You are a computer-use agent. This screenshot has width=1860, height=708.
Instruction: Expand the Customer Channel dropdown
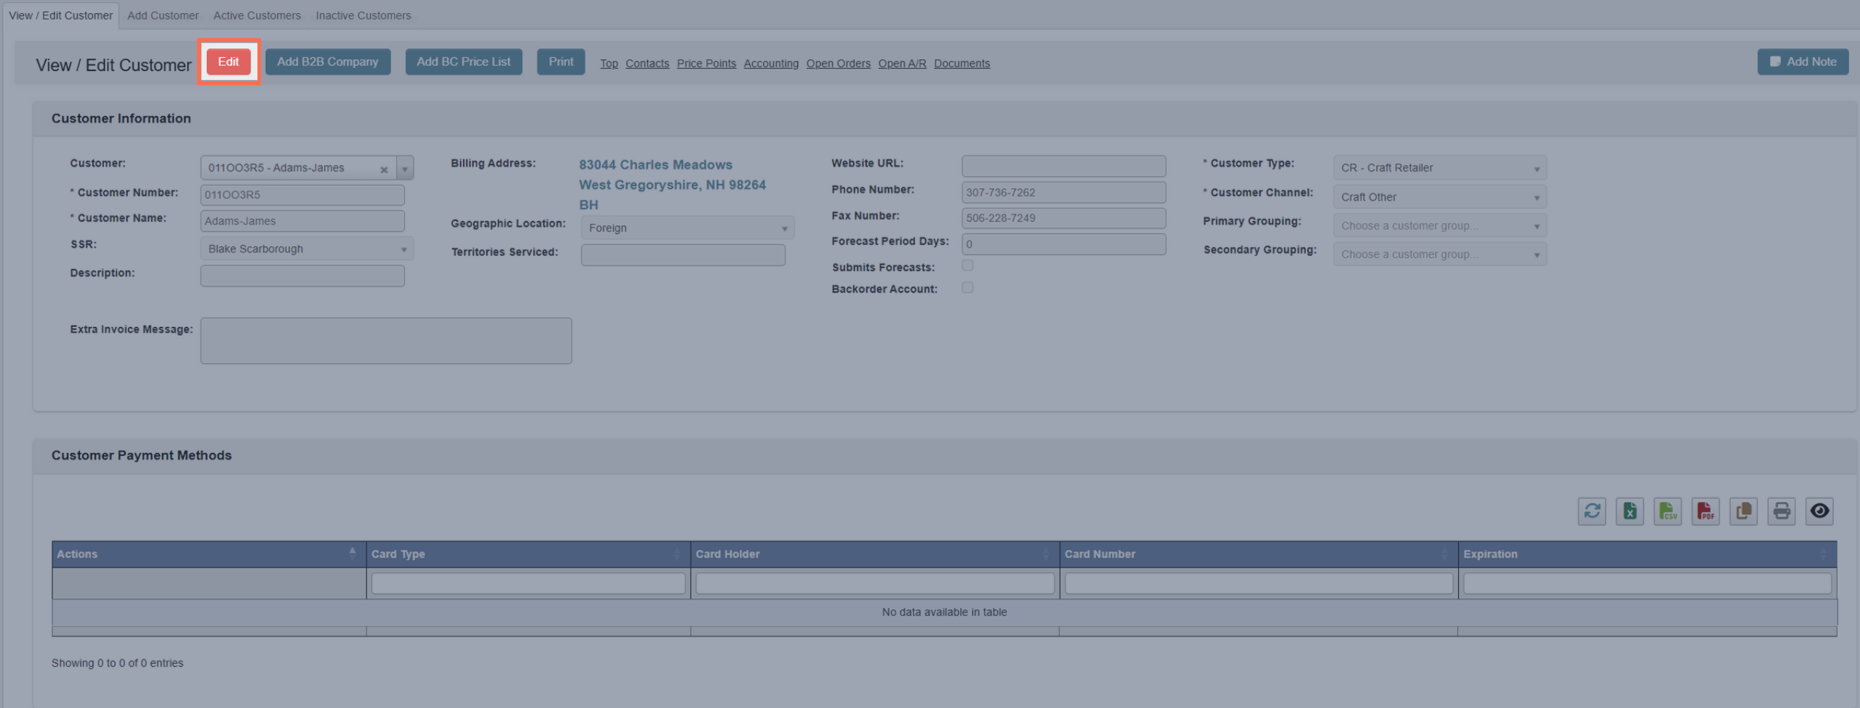1439,197
